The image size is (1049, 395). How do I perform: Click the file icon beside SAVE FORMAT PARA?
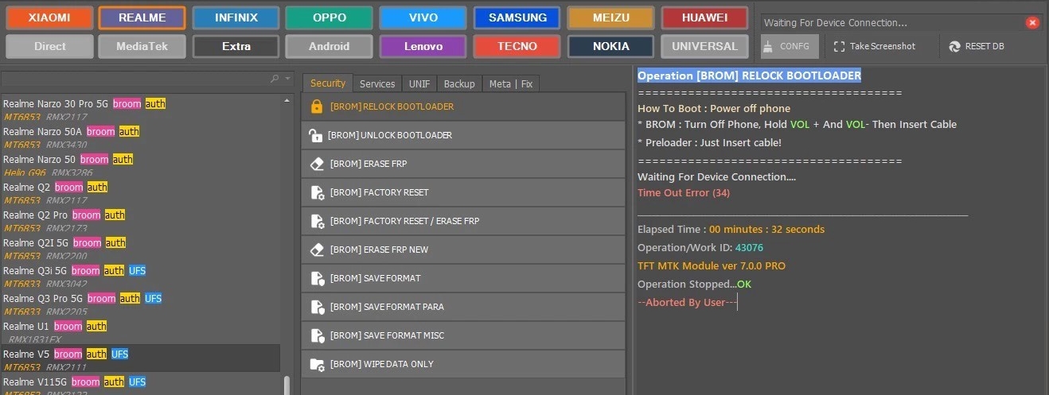click(x=317, y=307)
